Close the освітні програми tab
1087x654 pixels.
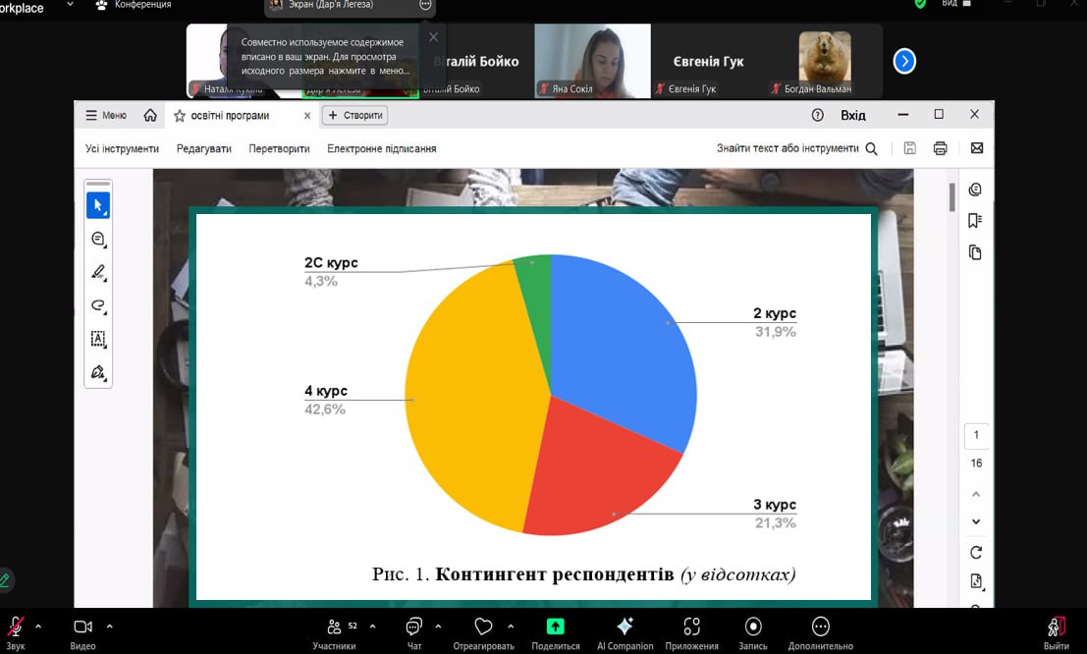point(307,116)
